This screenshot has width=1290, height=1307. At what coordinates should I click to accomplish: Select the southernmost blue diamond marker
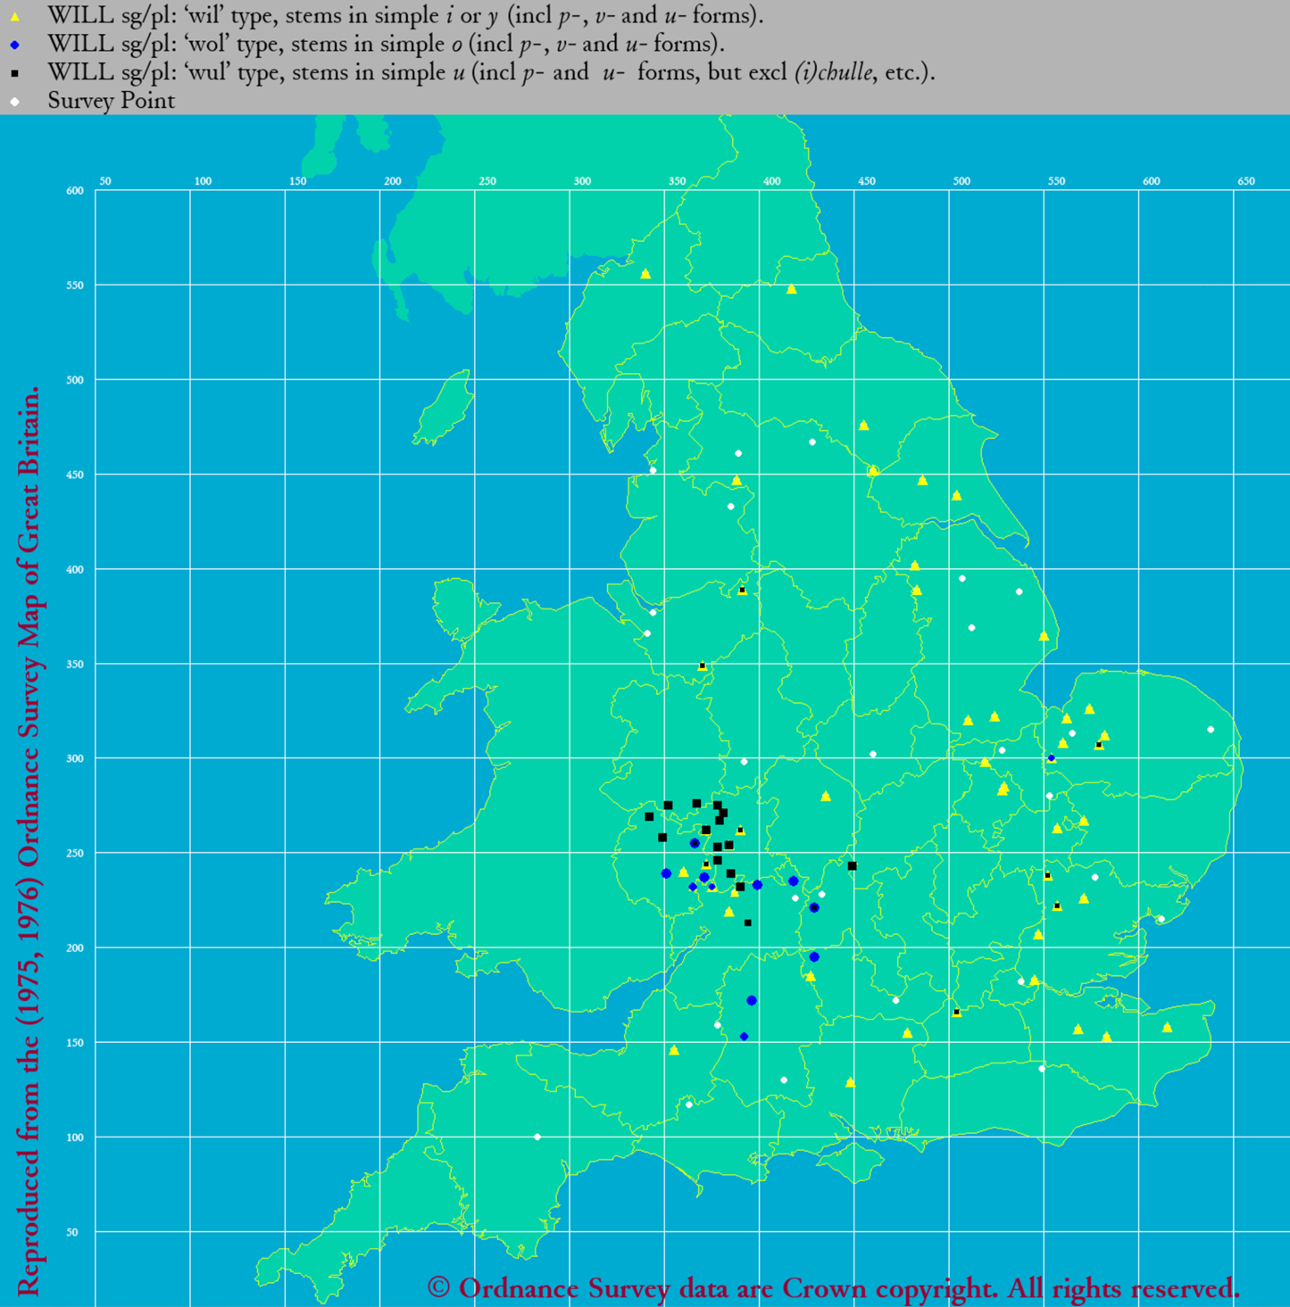click(744, 1037)
